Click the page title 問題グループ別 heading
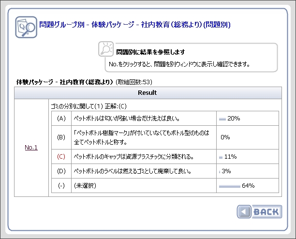The width and height of the screenshot is (296, 239). pyautogui.click(x=134, y=24)
